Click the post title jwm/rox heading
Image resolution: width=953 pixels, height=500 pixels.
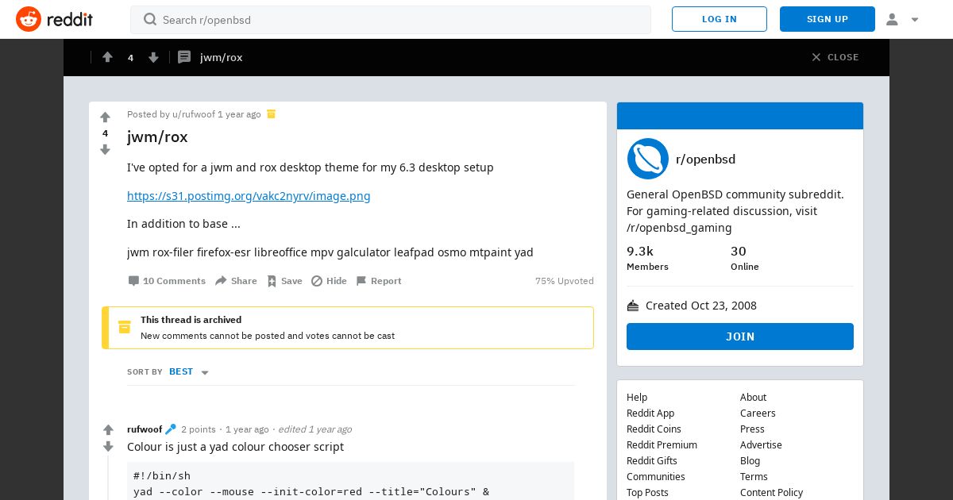[157, 137]
